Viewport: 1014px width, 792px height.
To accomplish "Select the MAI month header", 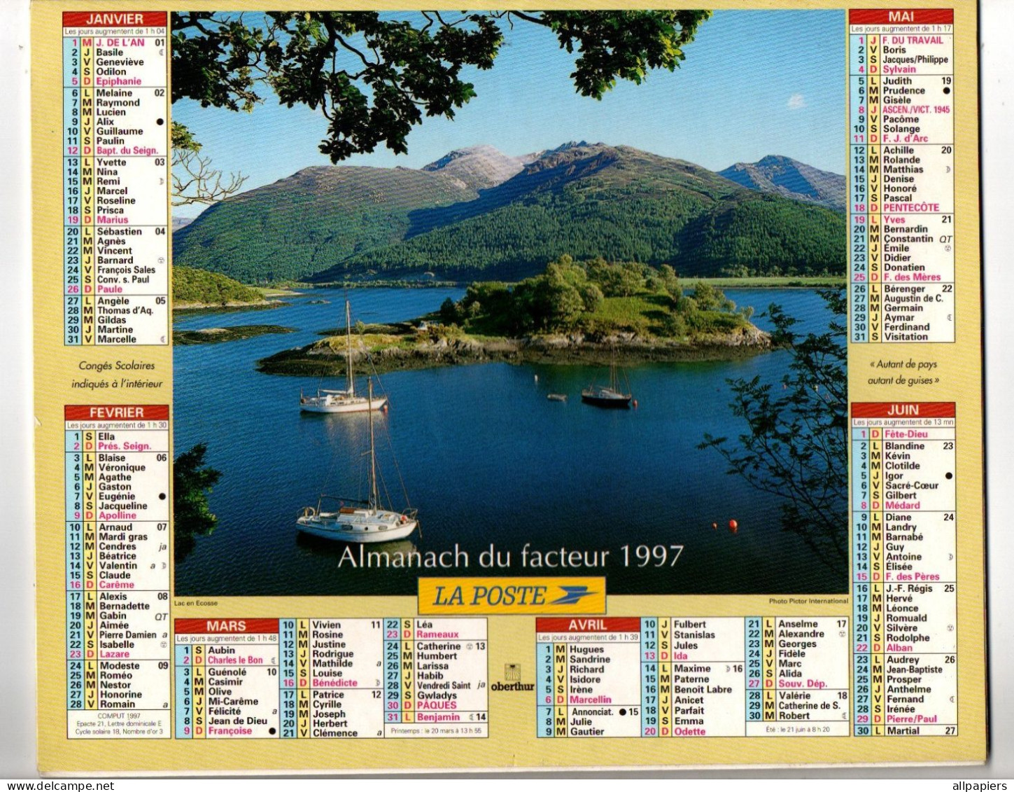I will (x=901, y=16).
